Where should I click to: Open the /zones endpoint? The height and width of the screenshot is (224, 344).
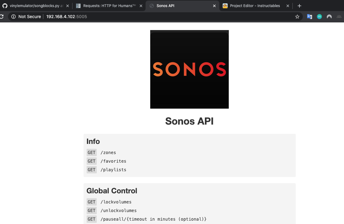coord(108,153)
